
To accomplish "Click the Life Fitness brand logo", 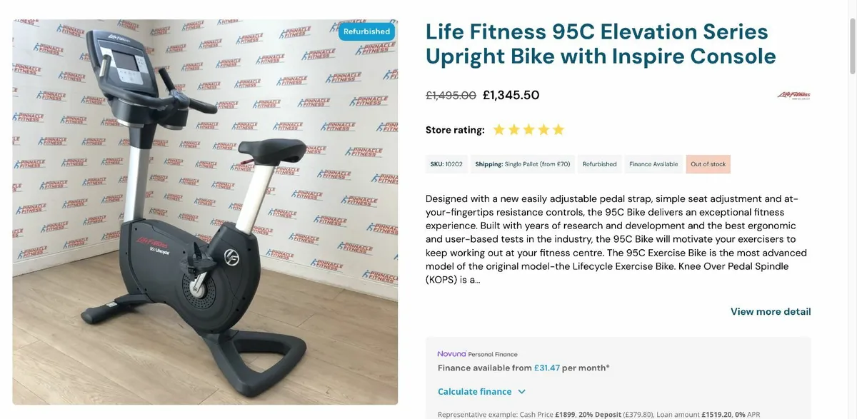I will pos(793,95).
